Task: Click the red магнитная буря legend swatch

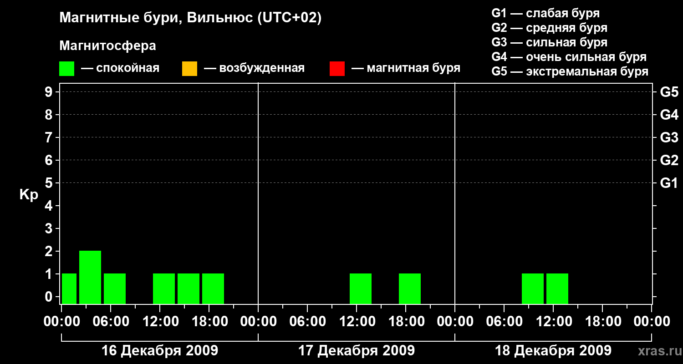Action: coord(337,69)
